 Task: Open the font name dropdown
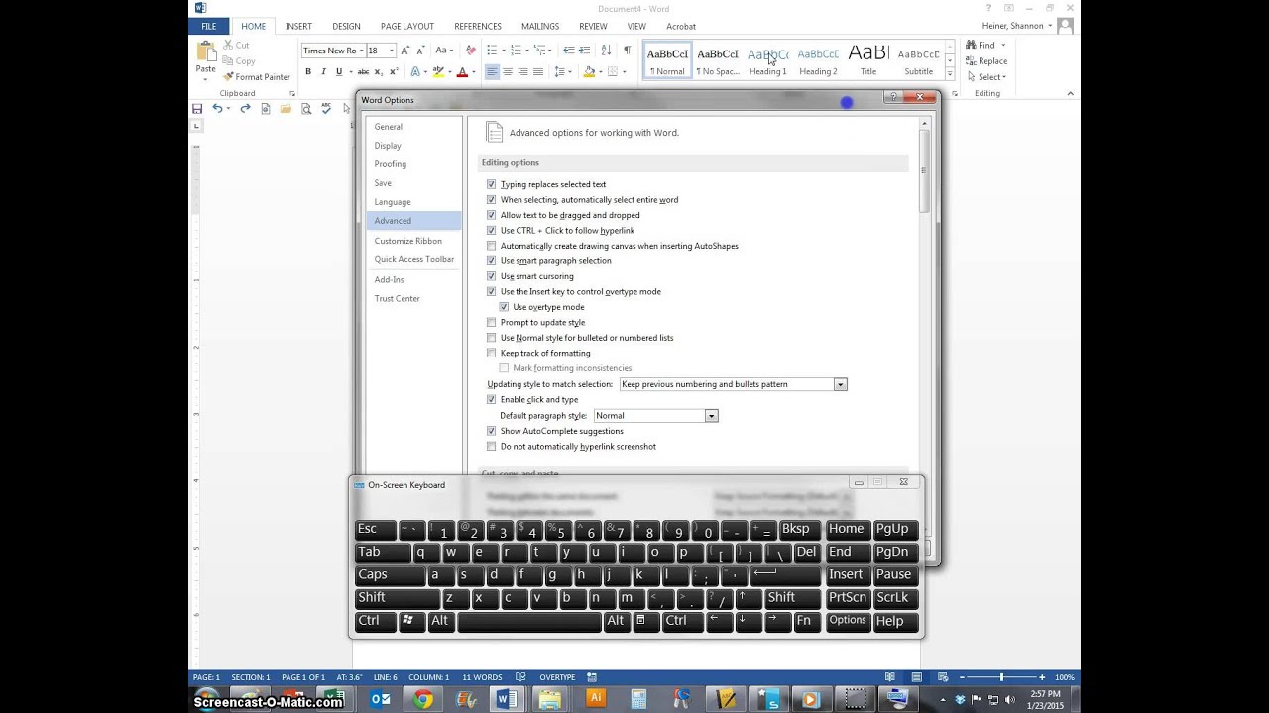[360, 51]
